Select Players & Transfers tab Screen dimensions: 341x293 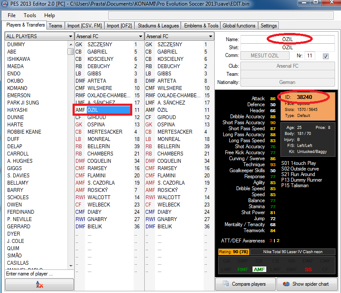coord(25,25)
